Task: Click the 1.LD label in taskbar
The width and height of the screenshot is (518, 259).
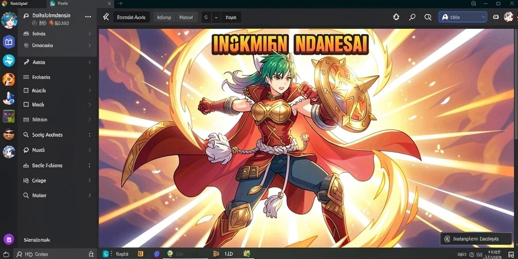Action: pos(229,254)
